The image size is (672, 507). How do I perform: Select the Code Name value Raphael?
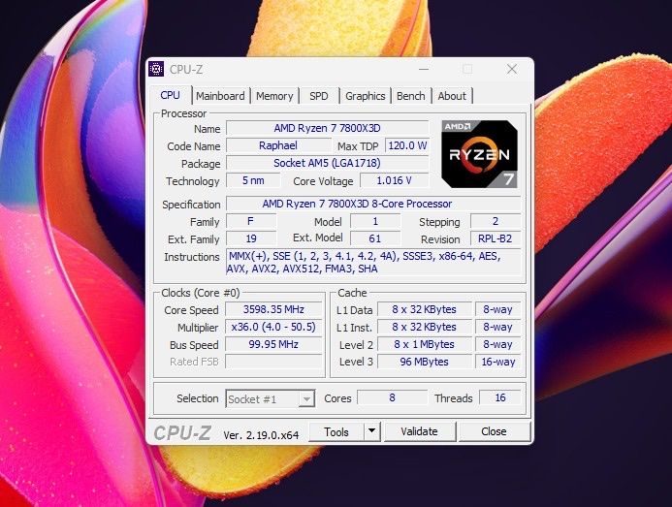click(278, 145)
